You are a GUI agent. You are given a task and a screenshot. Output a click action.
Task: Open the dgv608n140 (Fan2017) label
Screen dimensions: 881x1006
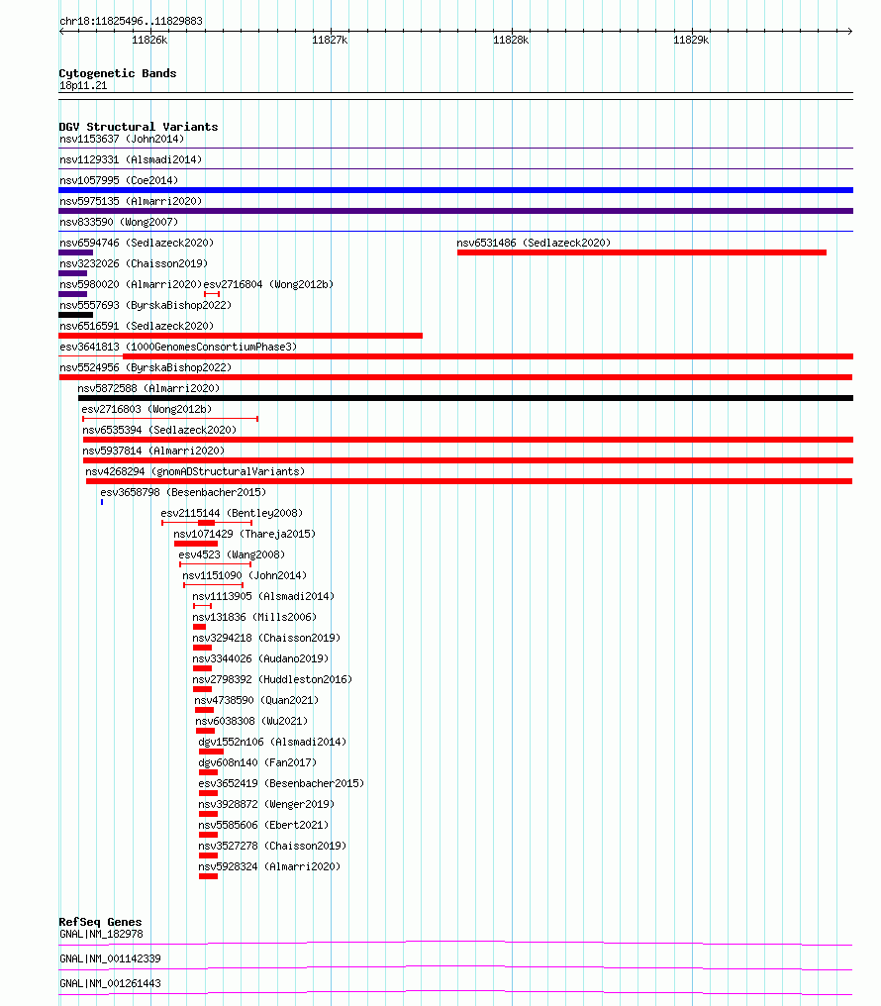point(257,762)
